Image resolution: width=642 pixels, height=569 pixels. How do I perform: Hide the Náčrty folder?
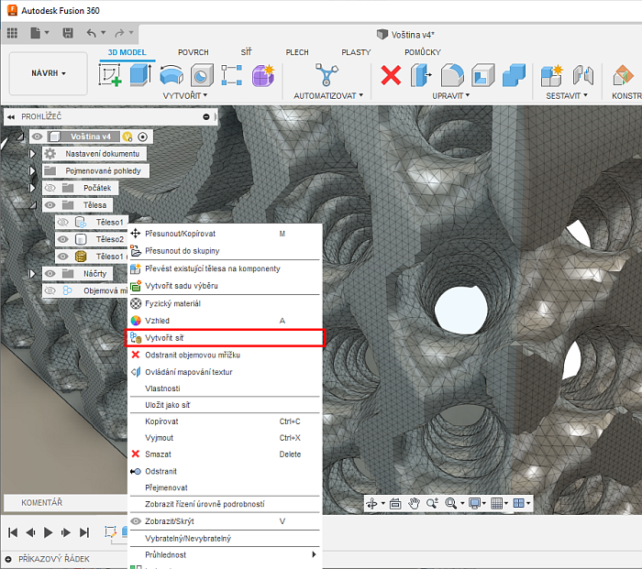point(50,274)
